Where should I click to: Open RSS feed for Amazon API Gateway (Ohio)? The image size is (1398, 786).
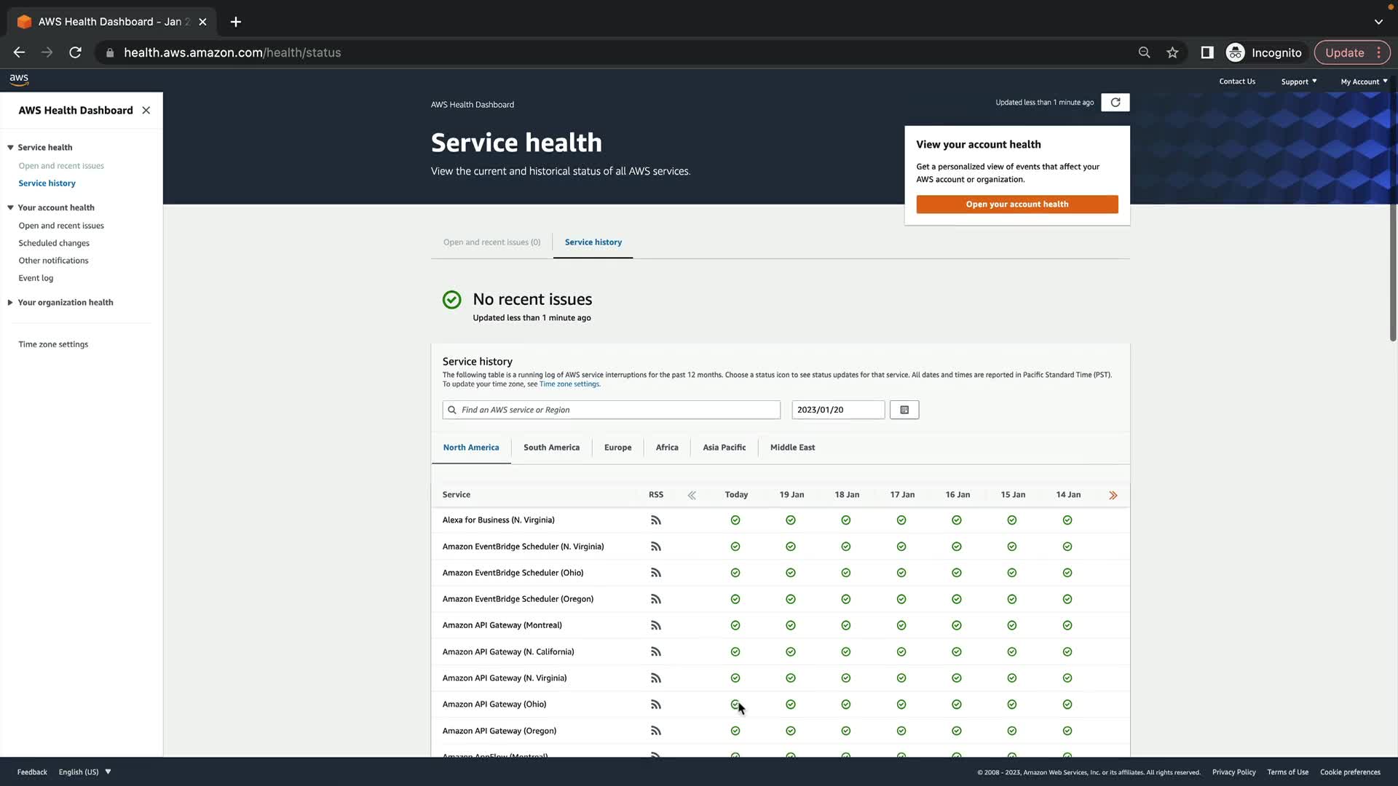655,704
